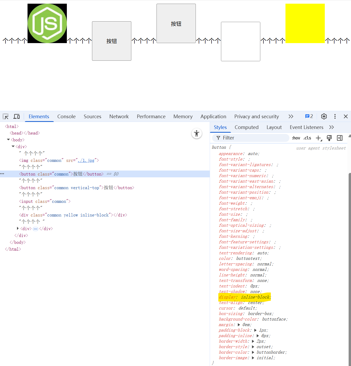Click the button selector in Styles rule
Screen dimensions: 351x366
point(219,147)
